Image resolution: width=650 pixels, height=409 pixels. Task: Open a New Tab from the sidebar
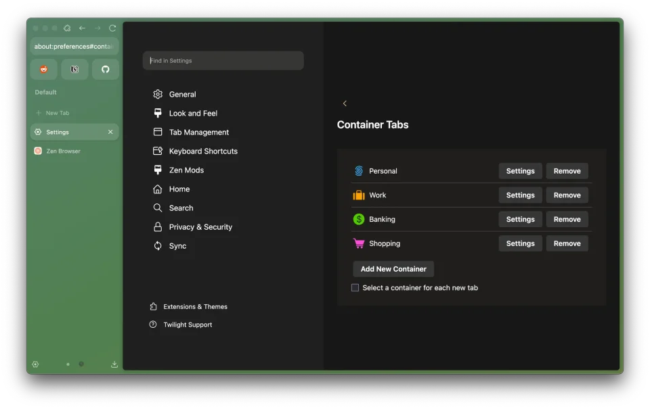point(74,113)
